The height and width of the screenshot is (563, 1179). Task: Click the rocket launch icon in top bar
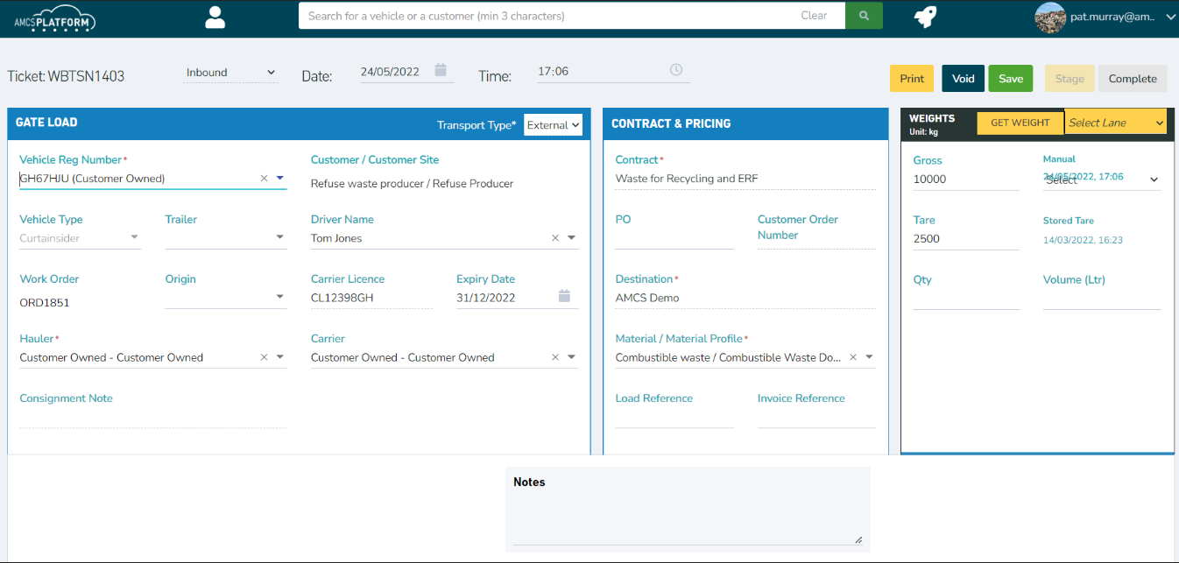926,17
